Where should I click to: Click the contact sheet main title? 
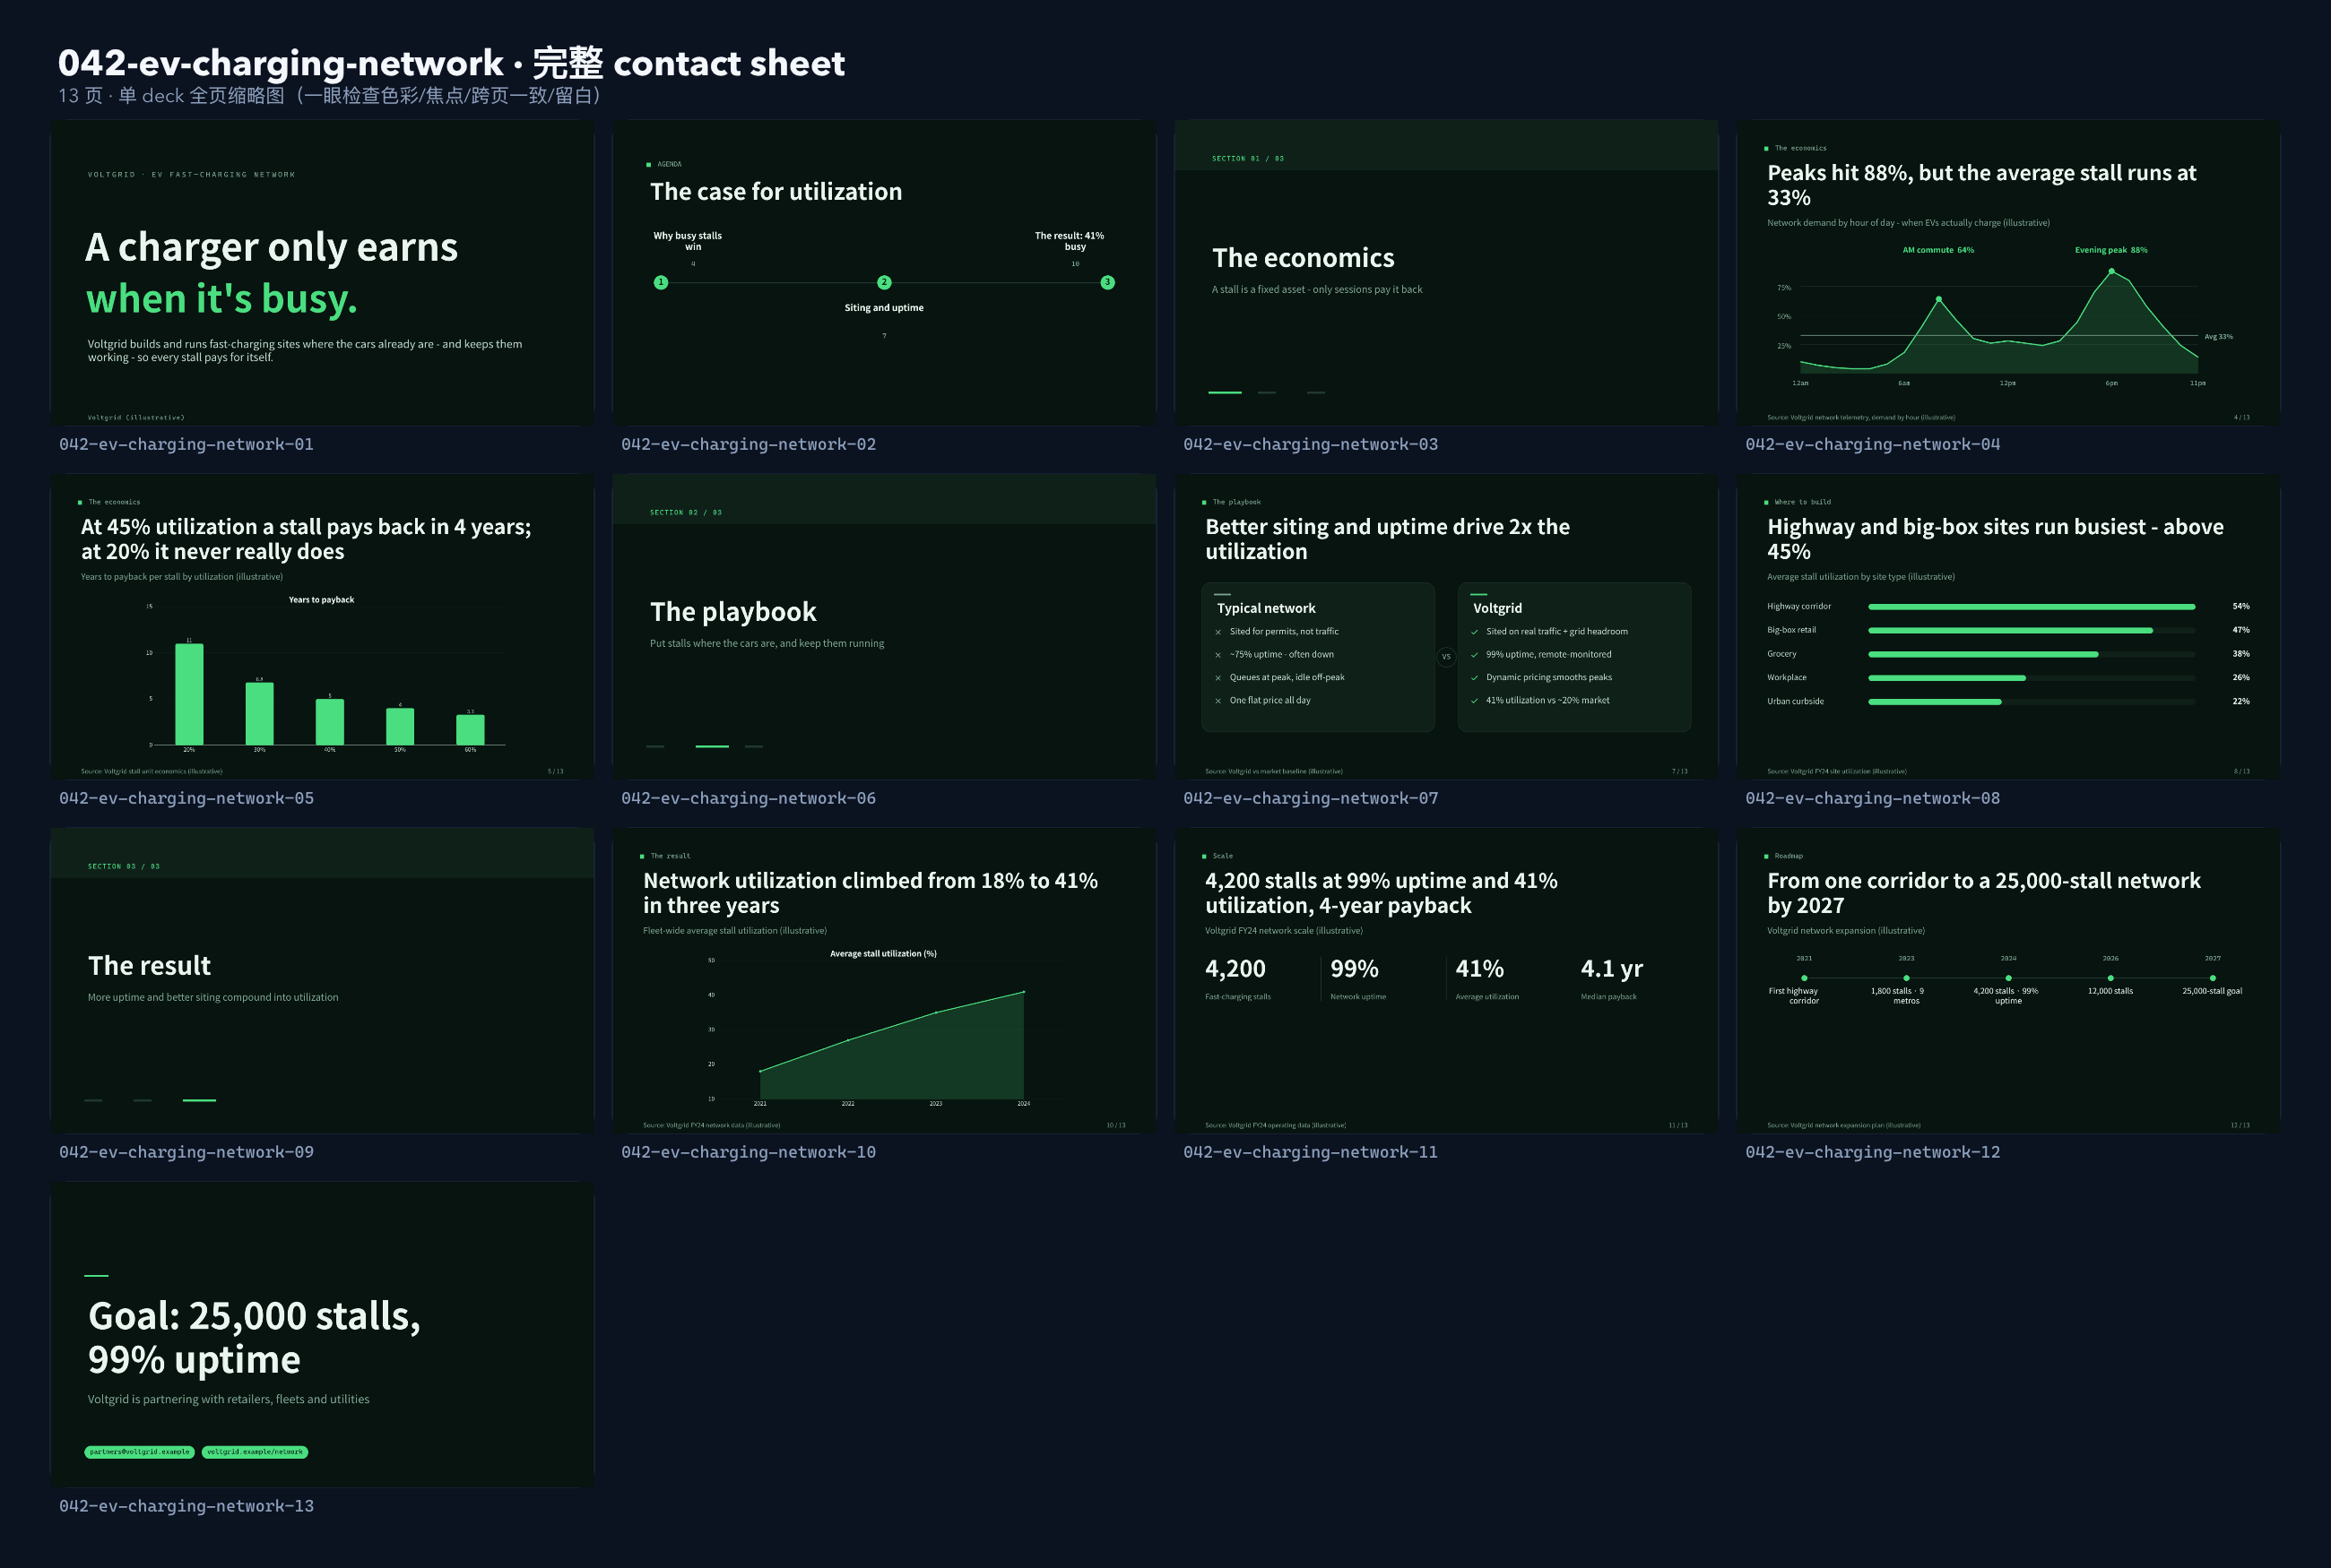click(x=451, y=63)
